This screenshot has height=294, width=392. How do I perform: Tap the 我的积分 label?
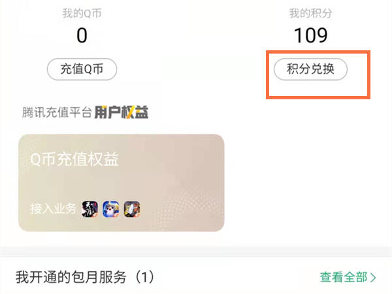click(310, 13)
